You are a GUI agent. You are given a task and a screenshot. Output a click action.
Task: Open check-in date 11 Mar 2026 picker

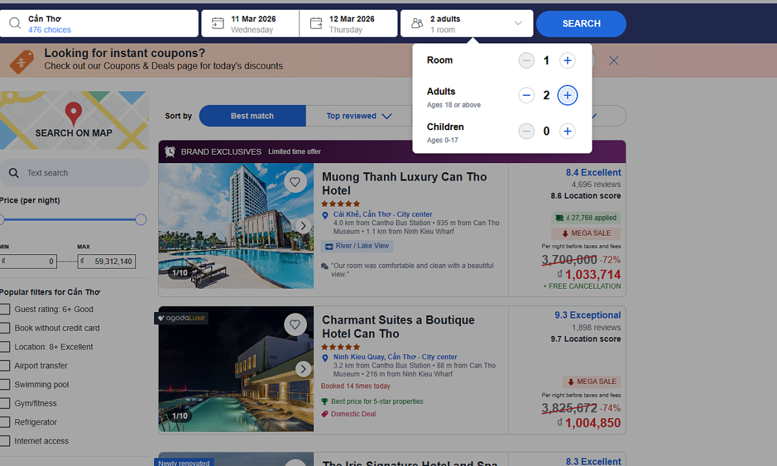(250, 24)
